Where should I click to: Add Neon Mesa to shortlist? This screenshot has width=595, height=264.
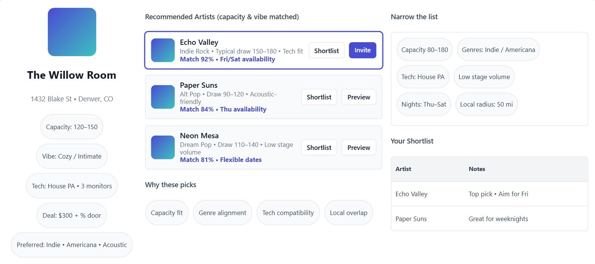(319, 148)
